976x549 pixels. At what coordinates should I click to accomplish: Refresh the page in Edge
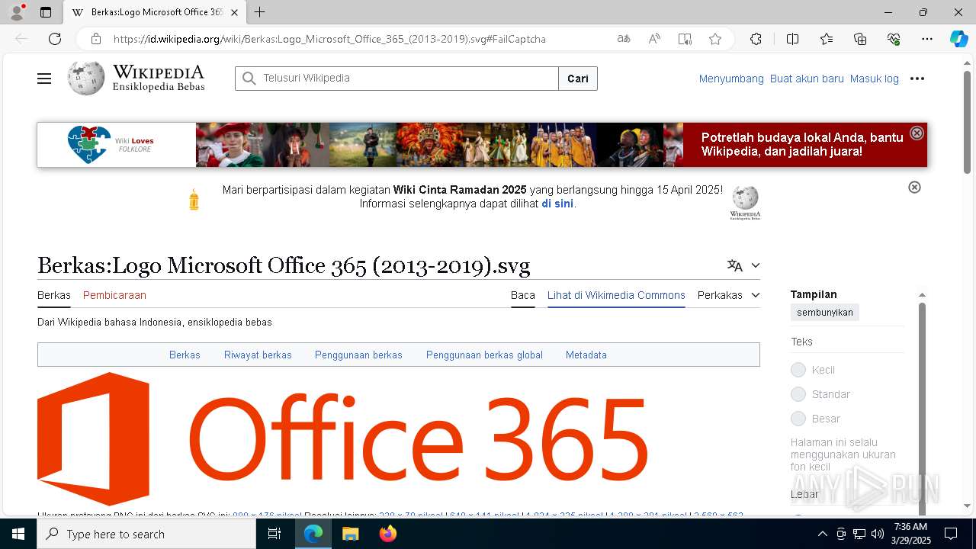pos(55,39)
